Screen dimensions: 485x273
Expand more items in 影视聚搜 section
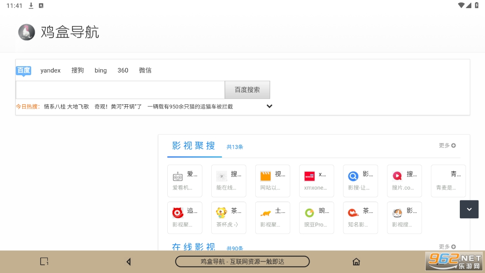[447, 146]
